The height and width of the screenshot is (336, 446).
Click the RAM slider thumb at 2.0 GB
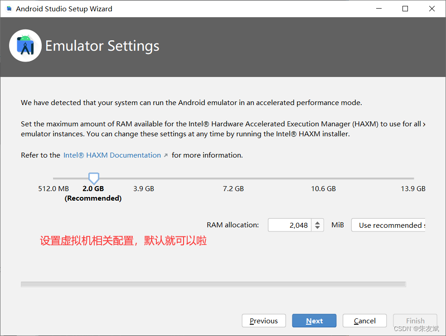click(x=93, y=178)
